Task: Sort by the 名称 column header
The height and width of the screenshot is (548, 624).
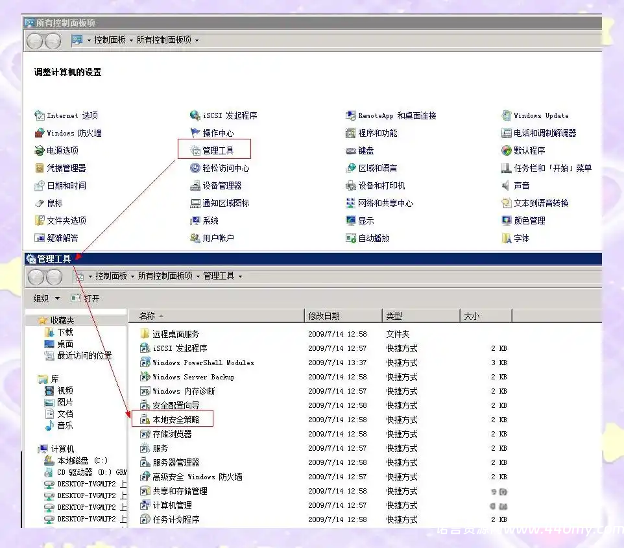Action: [x=216, y=316]
